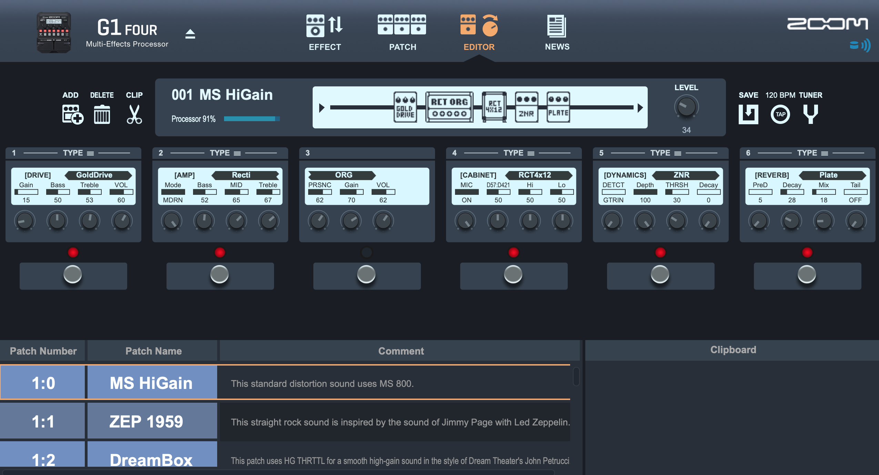
Task: Click the right arrow of the signal chain
Action: point(640,108)
